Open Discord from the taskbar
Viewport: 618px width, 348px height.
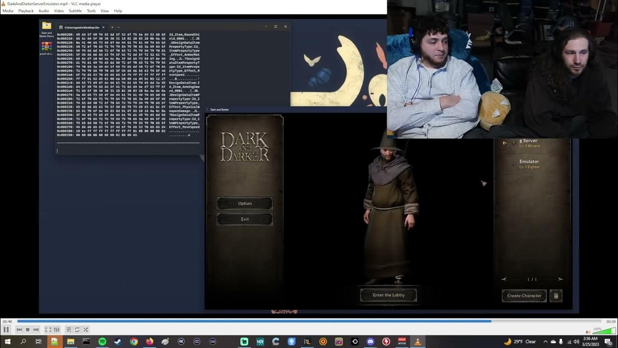click(370, 342)
